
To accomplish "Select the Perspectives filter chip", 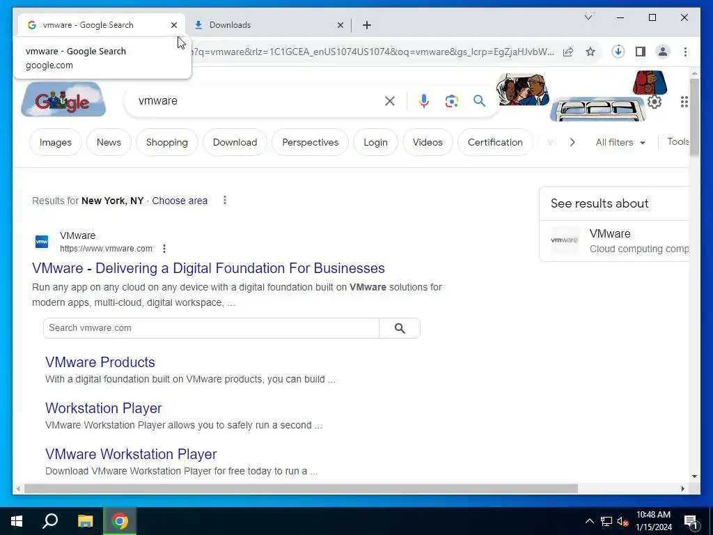I will click(x=310, y=142).
